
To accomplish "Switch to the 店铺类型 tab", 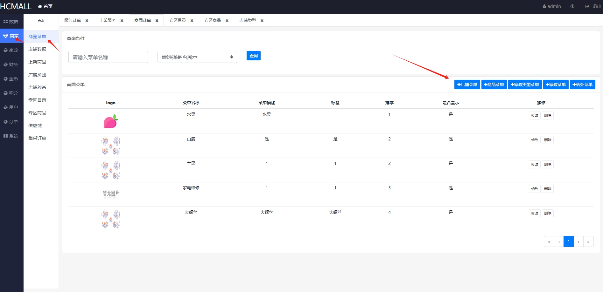I will (248, 20).
